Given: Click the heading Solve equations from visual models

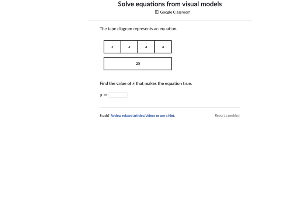Looking at the screenshot, I should [170, 4].
